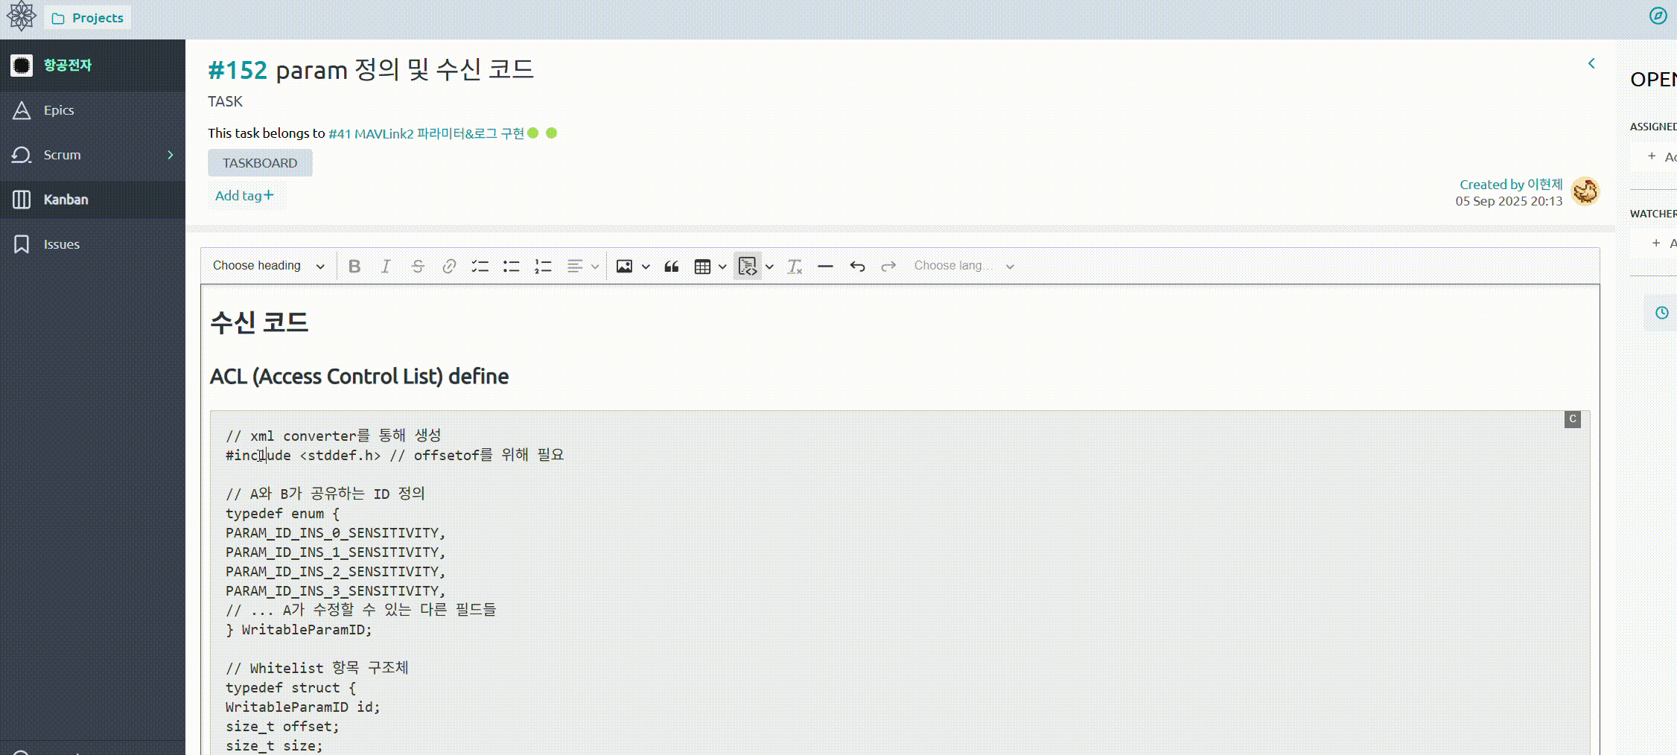Expand the Scrum section in sidebar

170,155
